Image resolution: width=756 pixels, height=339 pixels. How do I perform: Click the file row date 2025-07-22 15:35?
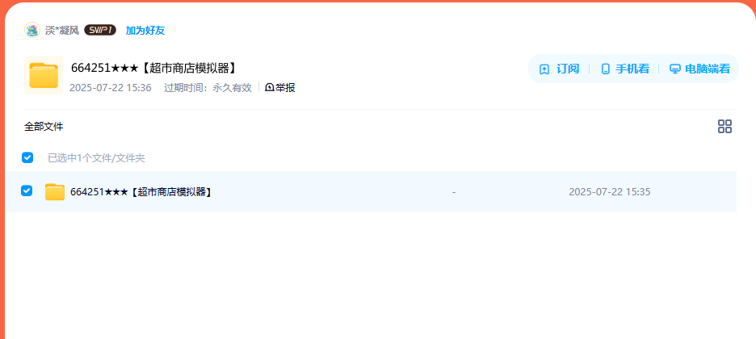610,191
